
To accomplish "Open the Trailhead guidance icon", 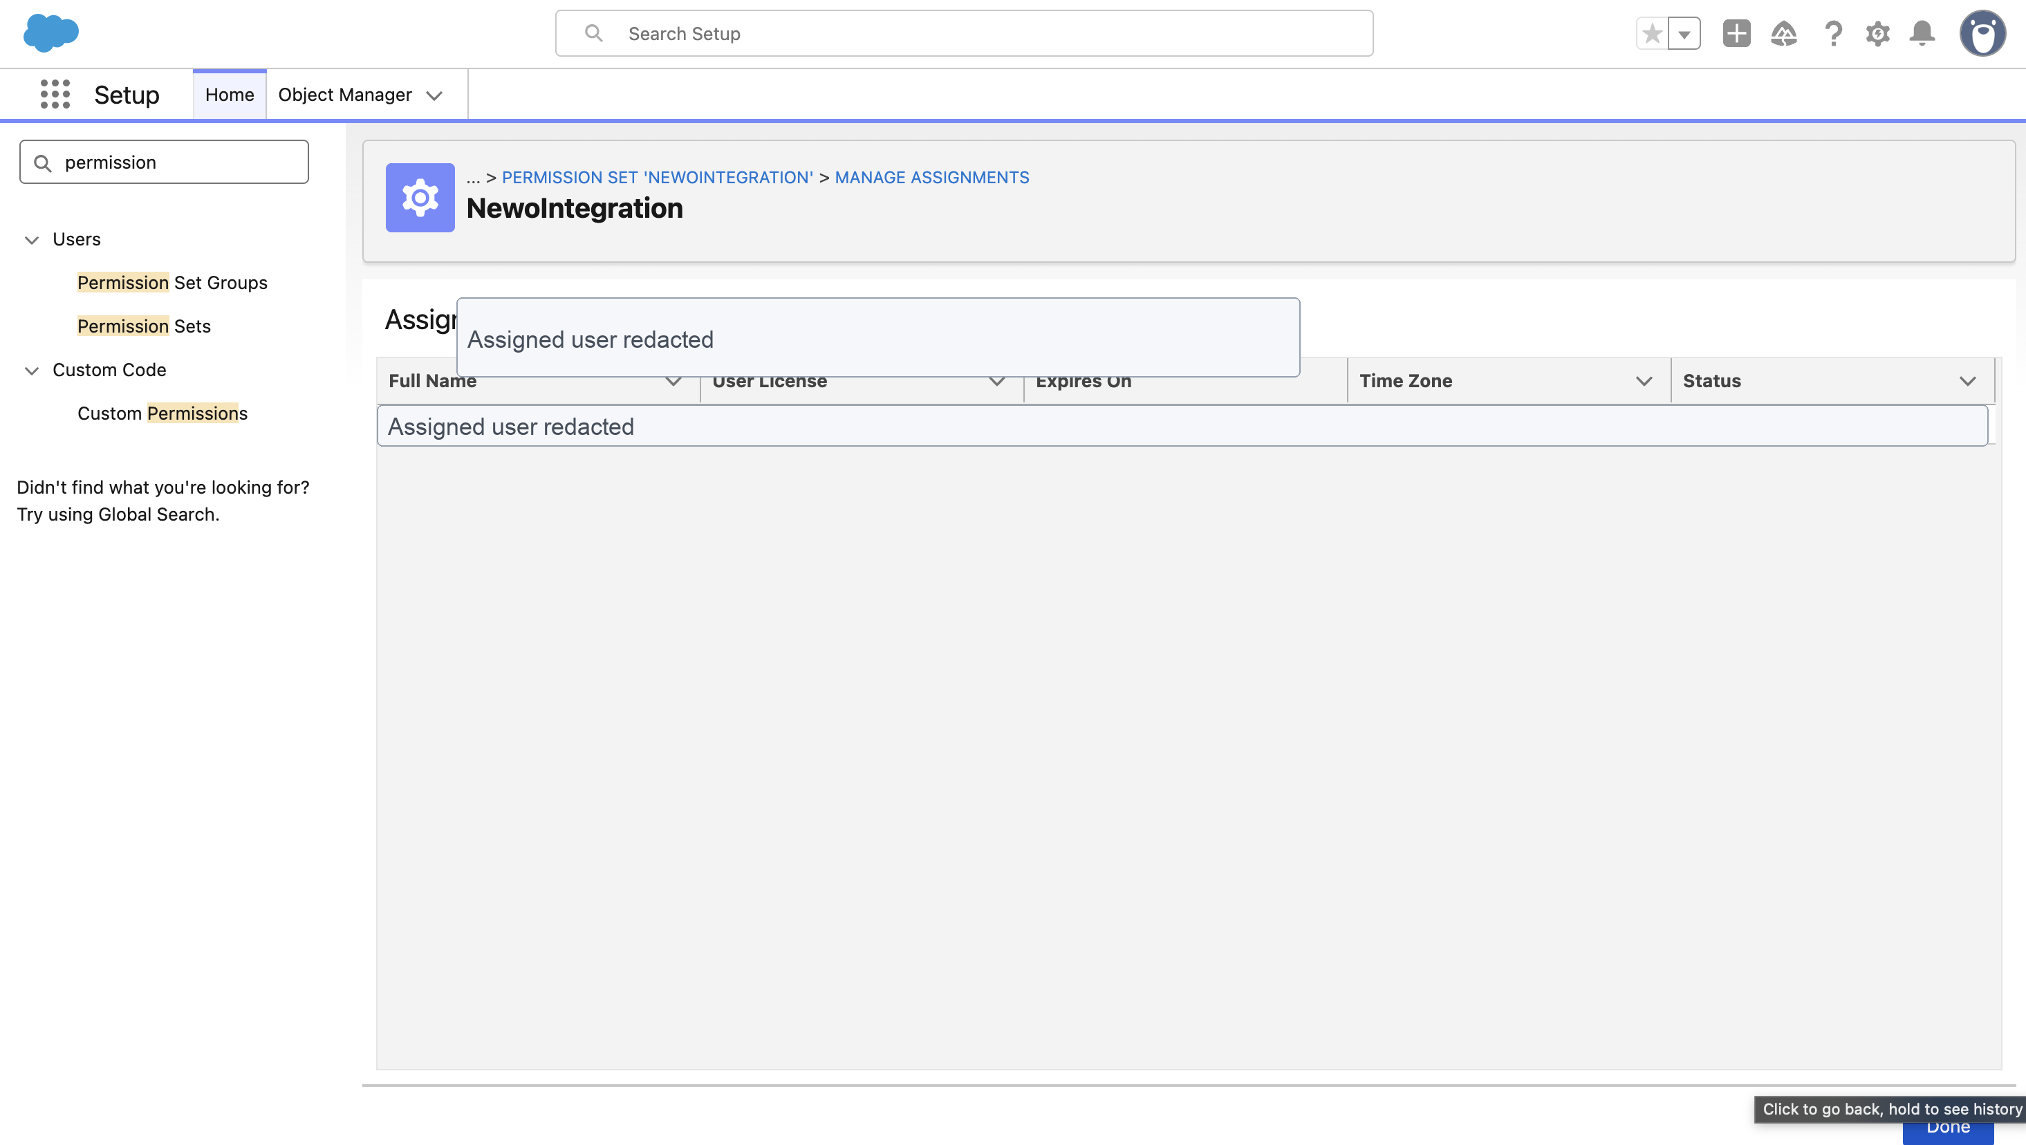I will pos(1784,34).
